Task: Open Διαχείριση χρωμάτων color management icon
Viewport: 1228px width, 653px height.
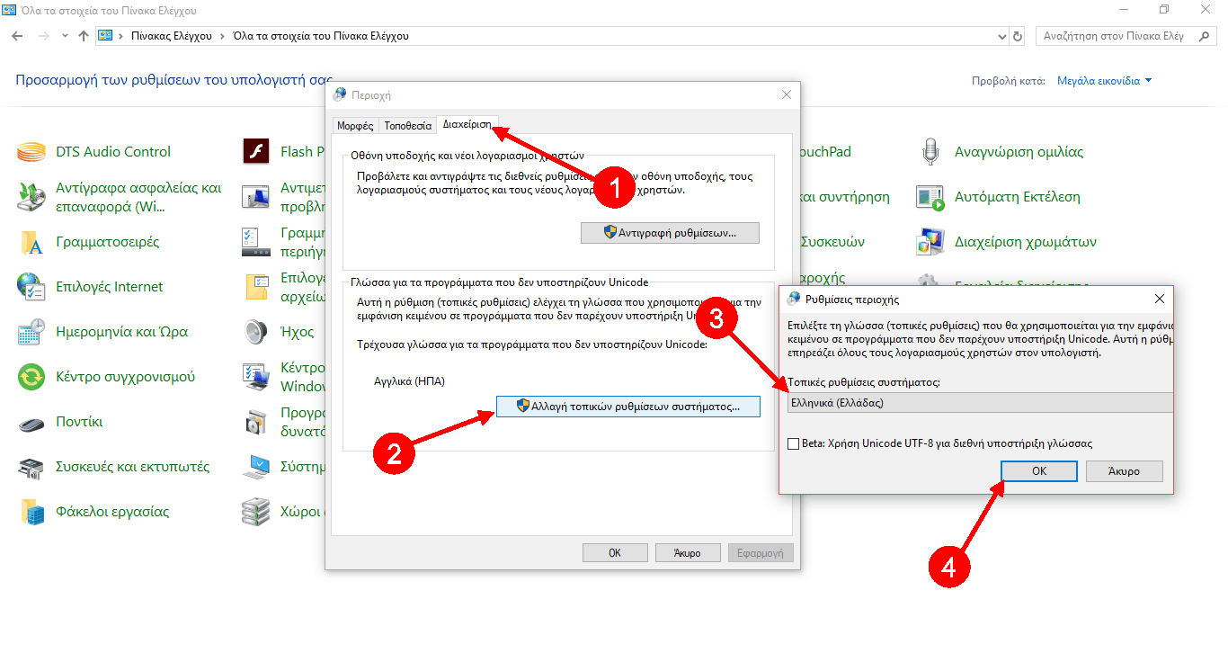Action: point(930,242)
